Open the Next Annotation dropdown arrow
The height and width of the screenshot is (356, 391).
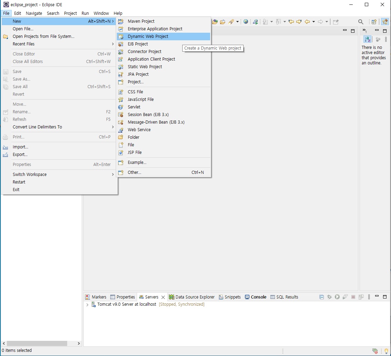(271, 22)
